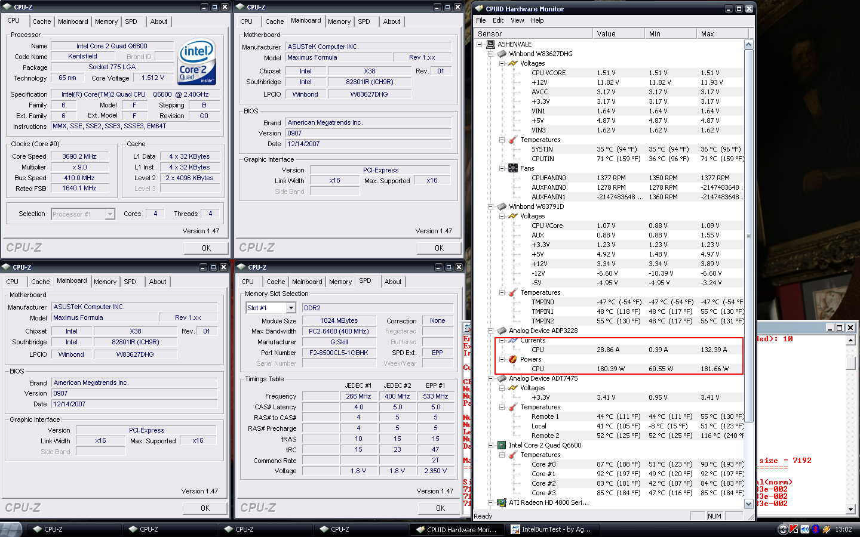This screenshot has width=860, height=537.
Task: Click the Core Speed field 3690.2 MHz
Action: pos(79,156)
